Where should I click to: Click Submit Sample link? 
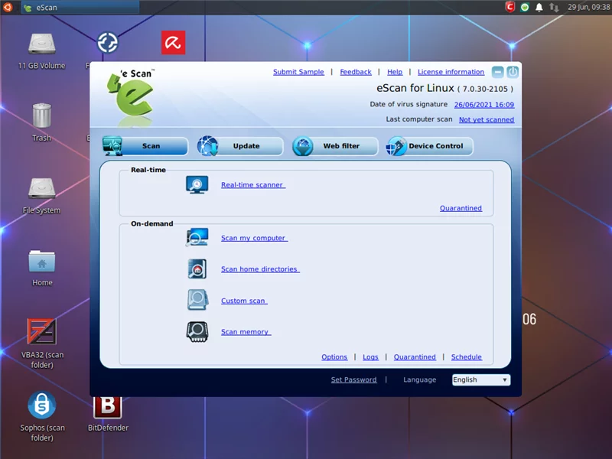point(298,72)
